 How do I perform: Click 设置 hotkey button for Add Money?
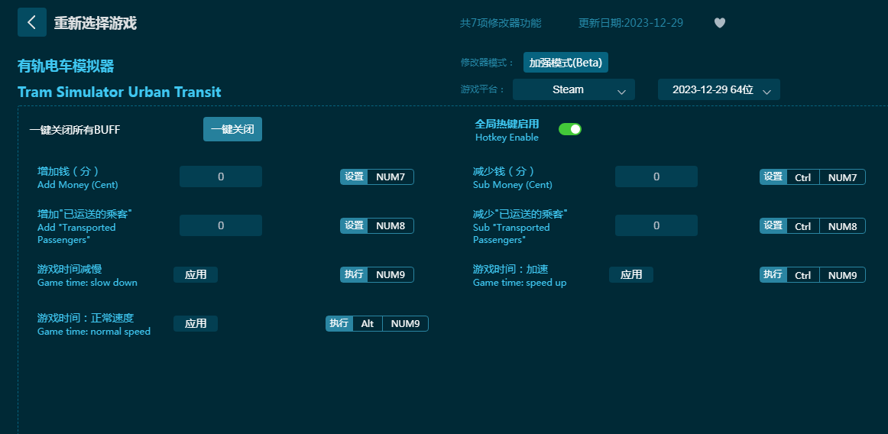354,177
